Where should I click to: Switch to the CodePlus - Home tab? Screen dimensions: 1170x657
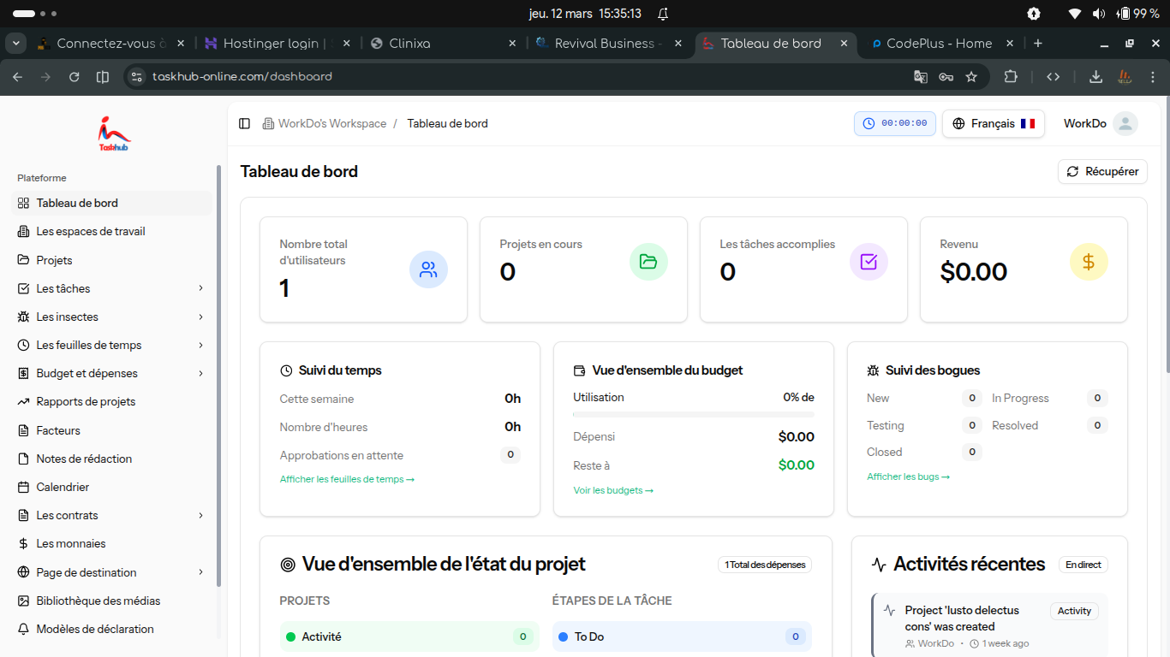[939, 44]
